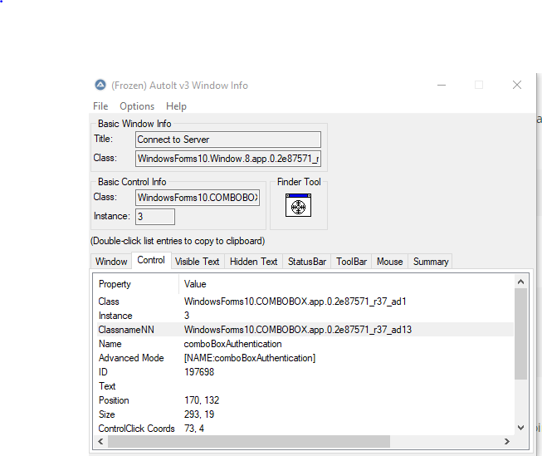Switch to the Visible Text tab
Viewport: 542px width, 456px height.
198,261
